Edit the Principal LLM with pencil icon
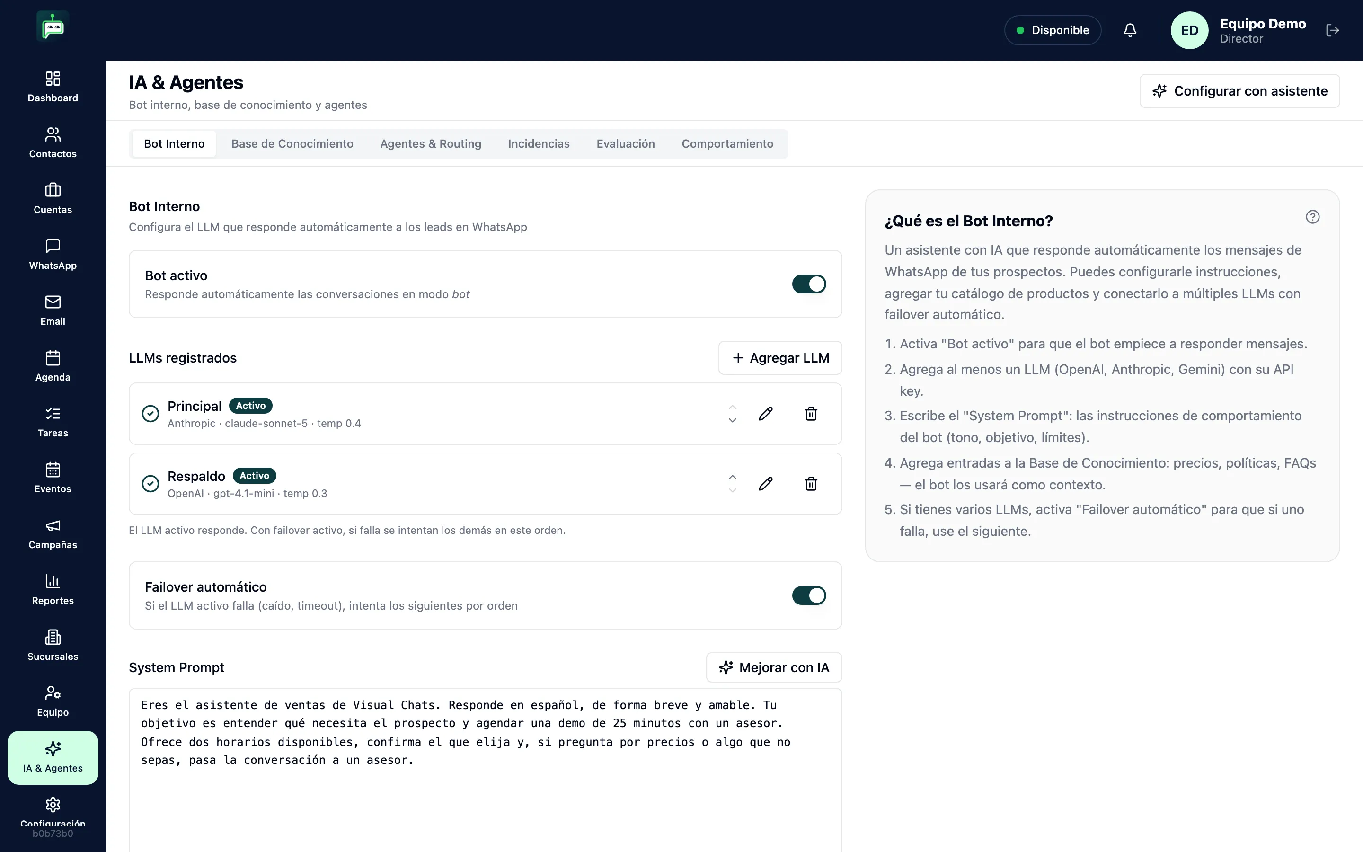Viewport: 1363px width, 852px height. point(765,414)
